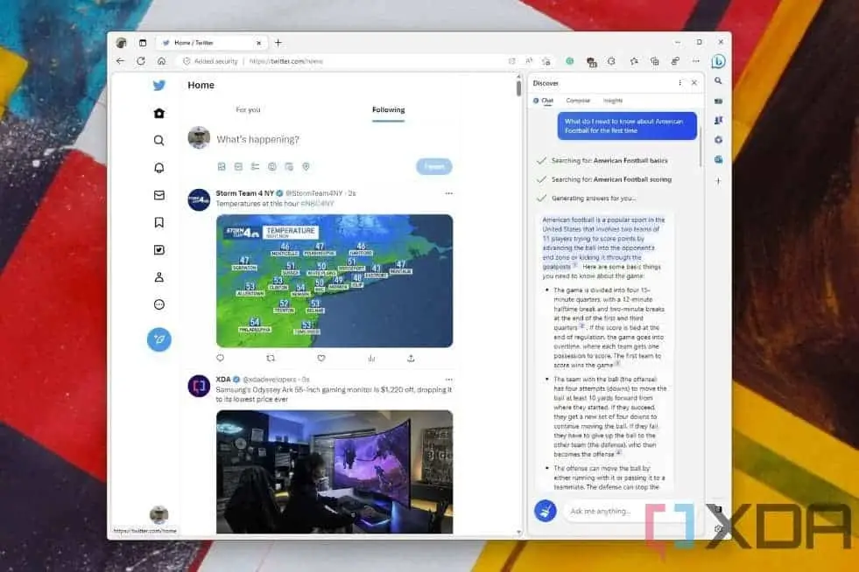
Task: Click the #NBC4NY hashtag link
Action: click(317, 204)
